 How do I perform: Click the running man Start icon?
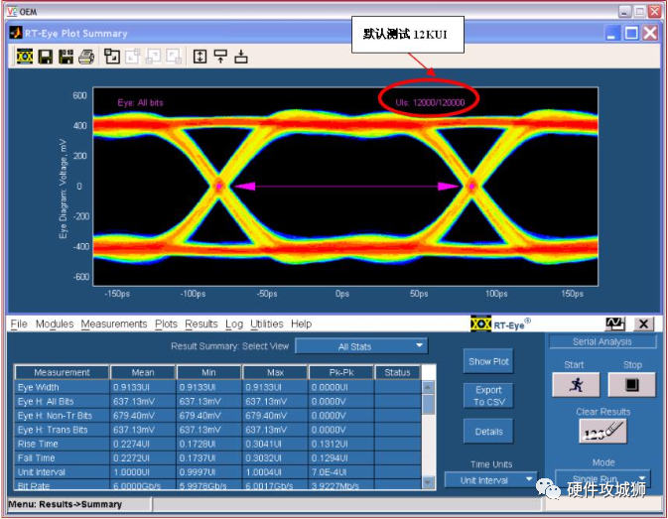[576, 385]
